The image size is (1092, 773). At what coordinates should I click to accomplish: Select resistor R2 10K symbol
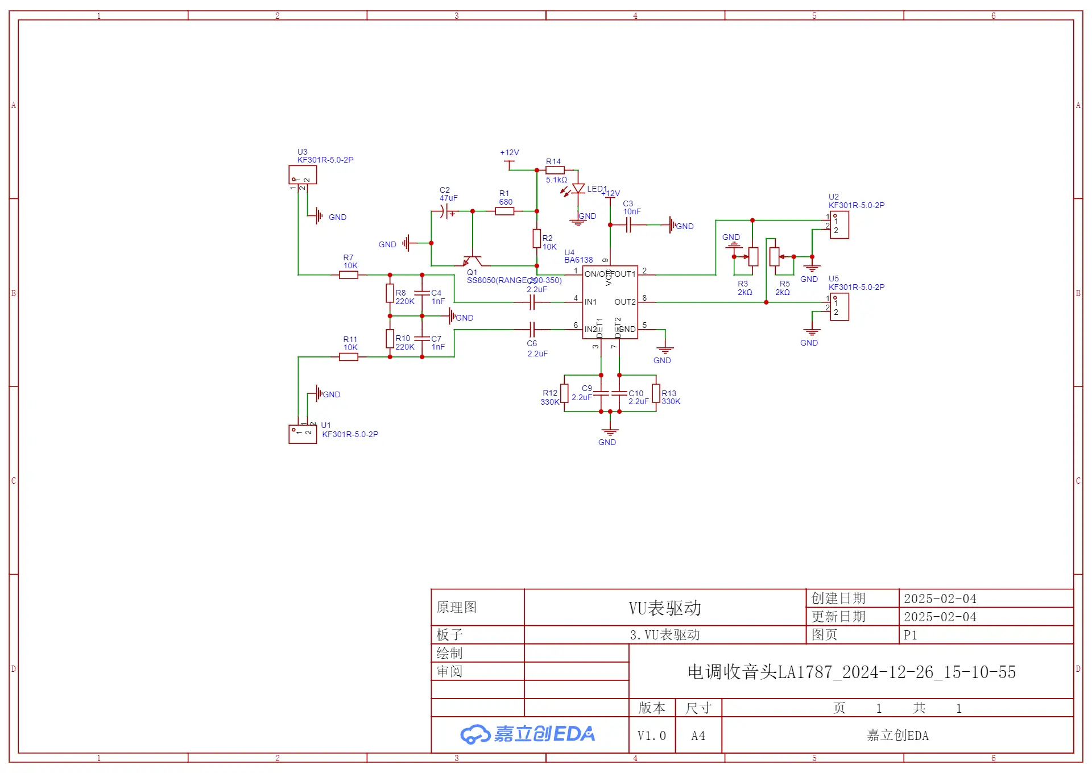click(537, 239)
